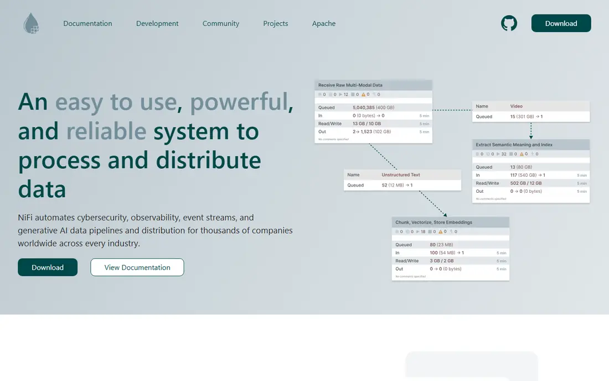
Task: Click the NiFi water drop logo
Action: click(31, 23)
